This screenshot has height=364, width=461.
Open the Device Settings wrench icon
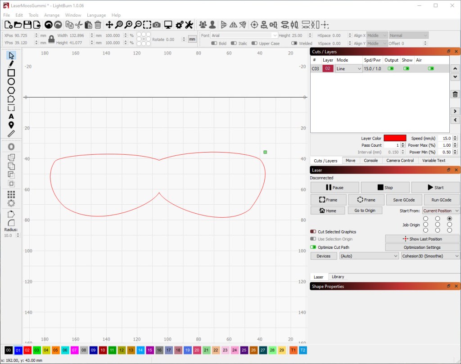(x=189, y=25)
